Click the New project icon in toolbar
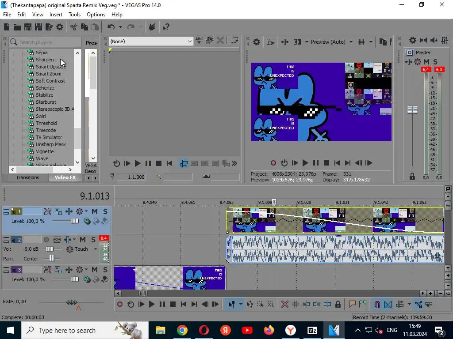This screenshot has height=339, width=453. pos(7,27)
